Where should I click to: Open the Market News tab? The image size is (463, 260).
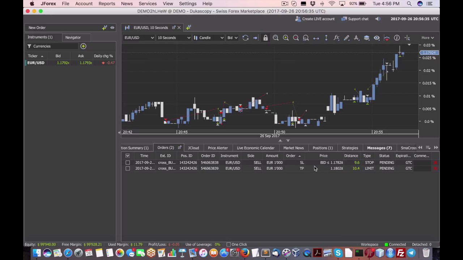293,148
